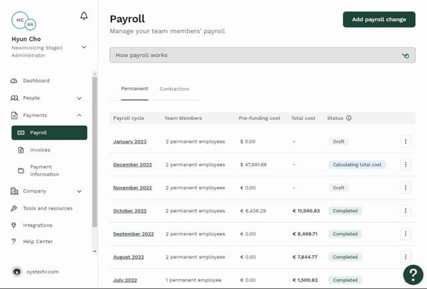This screenshot has height=289, width=427.
Task: Open the September 2022 payroll cycle
Action: coord(133,234)
